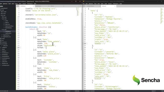Open the Edit menu in right window
Viewport: 164px width, 92px height.
[87, 4]
